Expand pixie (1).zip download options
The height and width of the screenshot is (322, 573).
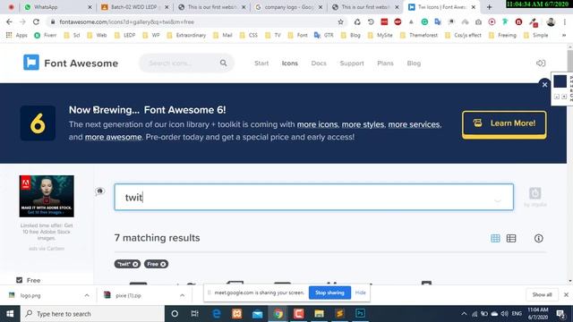click(x=182, y=295)
